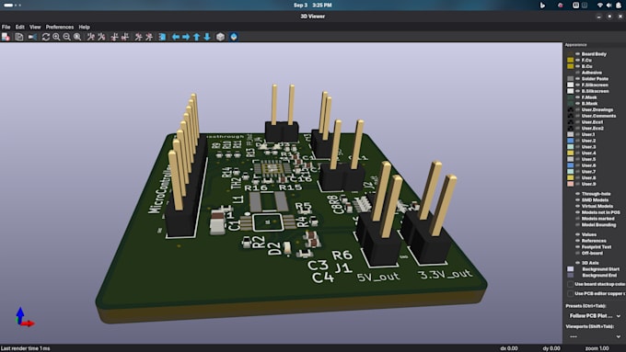Viewport: 626px width, 352px height.
Task: Pan board left with left arrow
Action: (176, 37)
